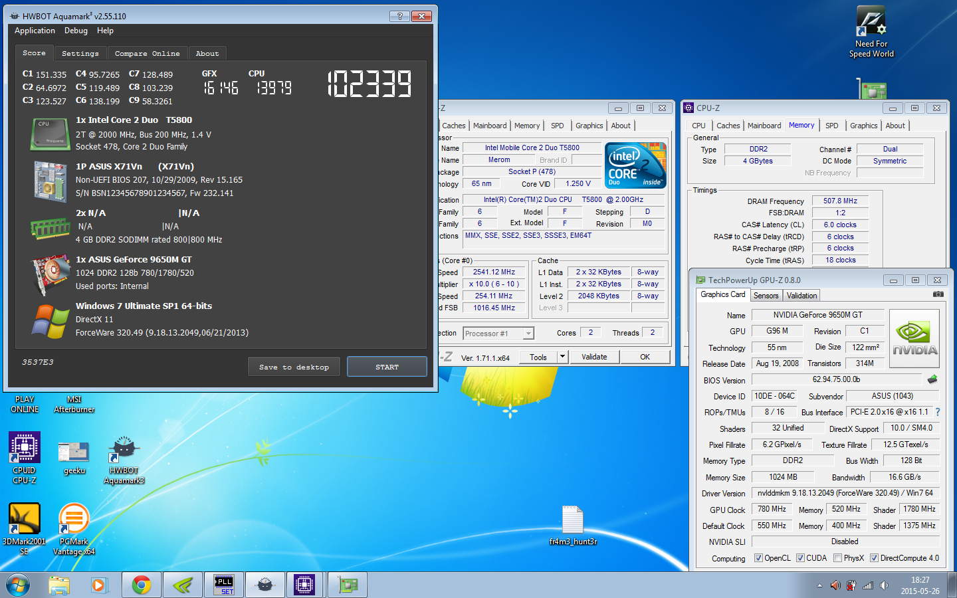Switch to Compare Online tab
The image size is (957, 598).
[147, 53]
